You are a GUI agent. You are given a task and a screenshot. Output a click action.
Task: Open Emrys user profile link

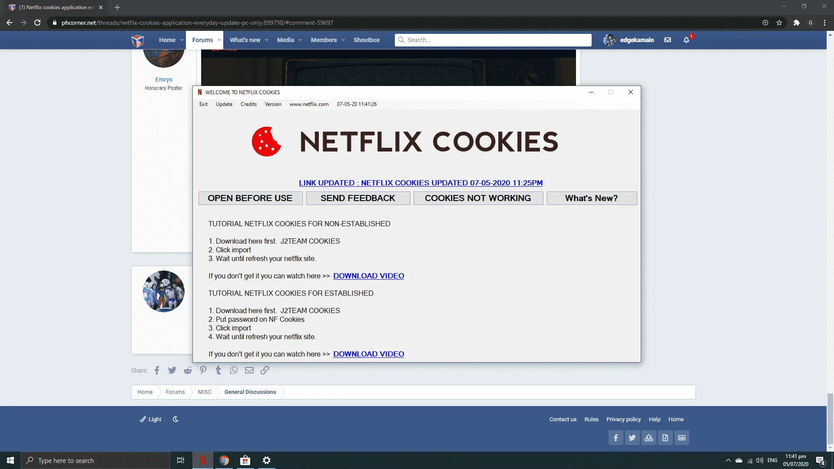point(164,79)
